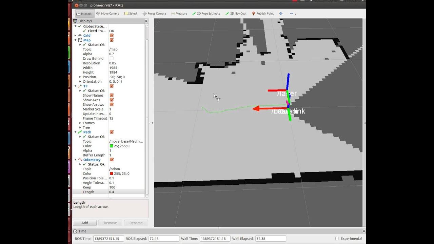Expand the Grid display properties
This screenshot has height=244, width=434.
click(x=76, y=35)
